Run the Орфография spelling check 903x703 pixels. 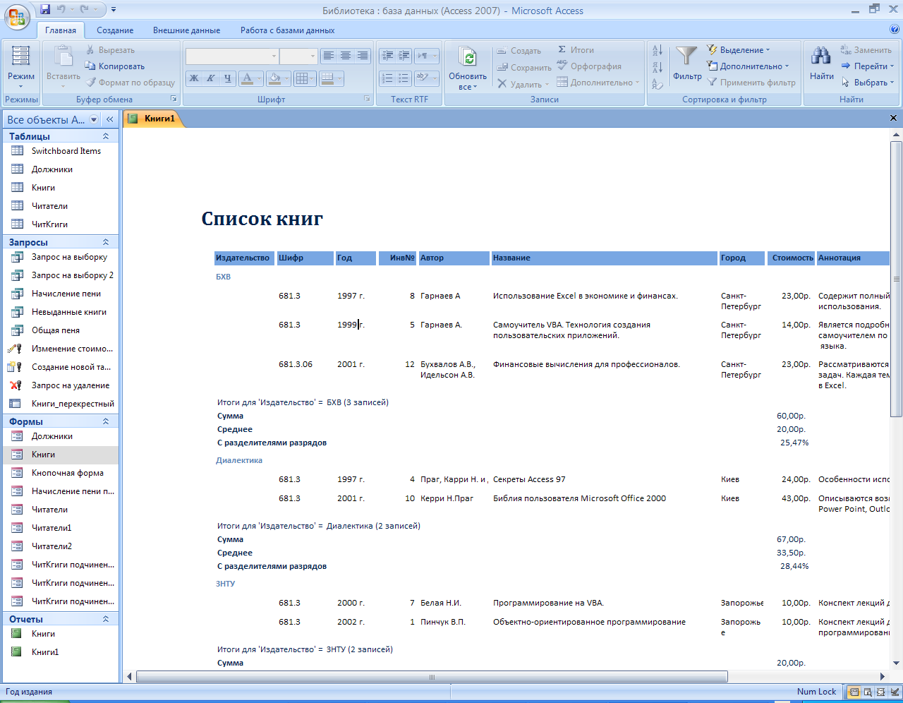tap(589, 66)
